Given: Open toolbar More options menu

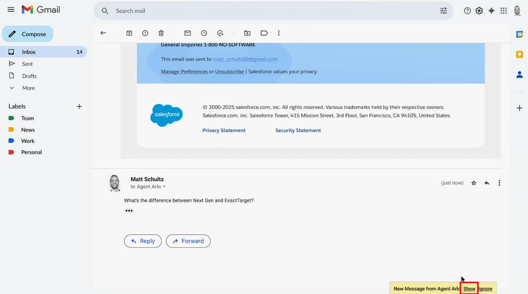Looking at the screenshot, I should (279, 33).
